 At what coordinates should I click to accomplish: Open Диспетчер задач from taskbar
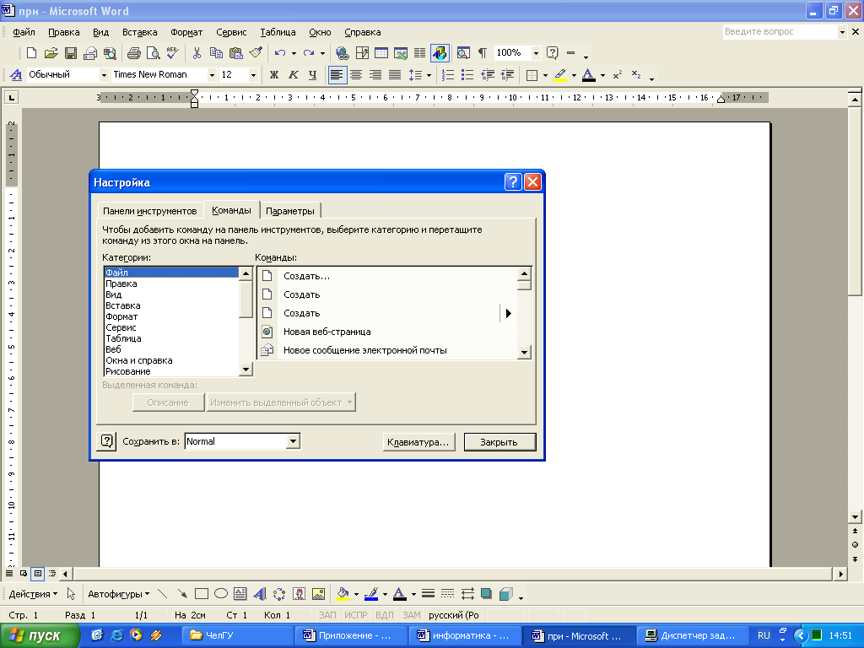(692, 636)
